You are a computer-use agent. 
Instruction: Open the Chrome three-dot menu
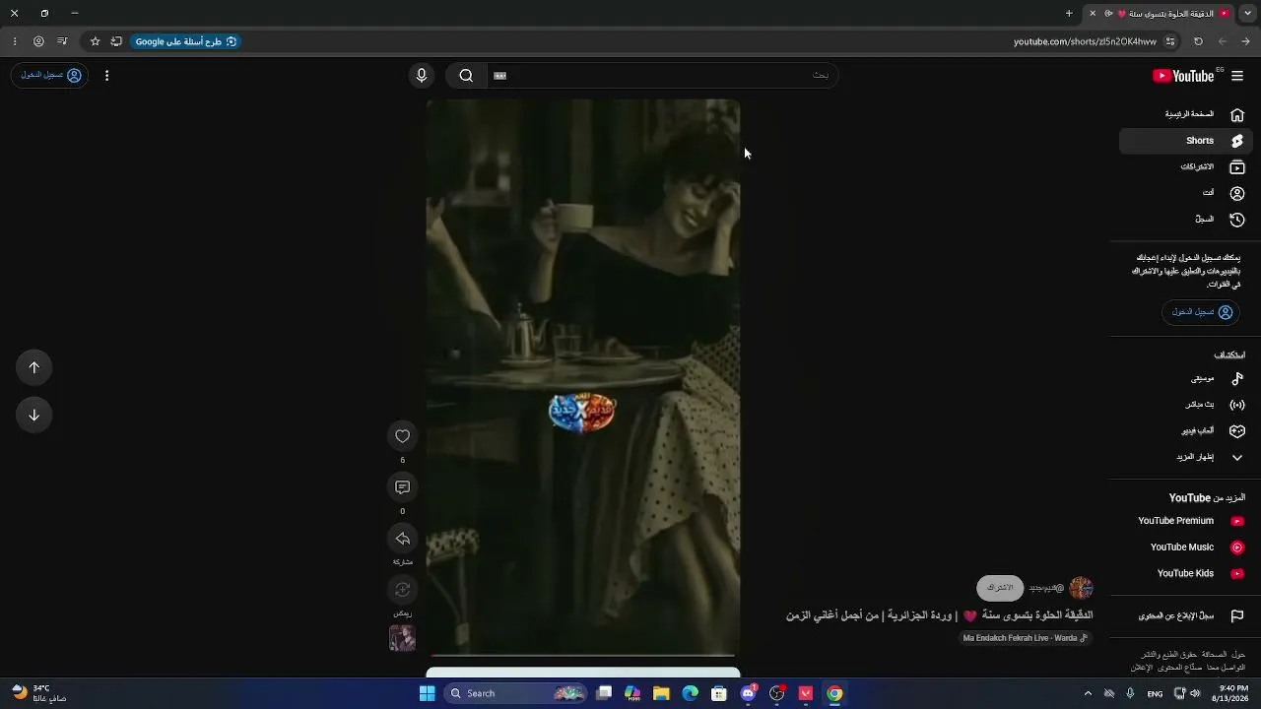(14, 41)
